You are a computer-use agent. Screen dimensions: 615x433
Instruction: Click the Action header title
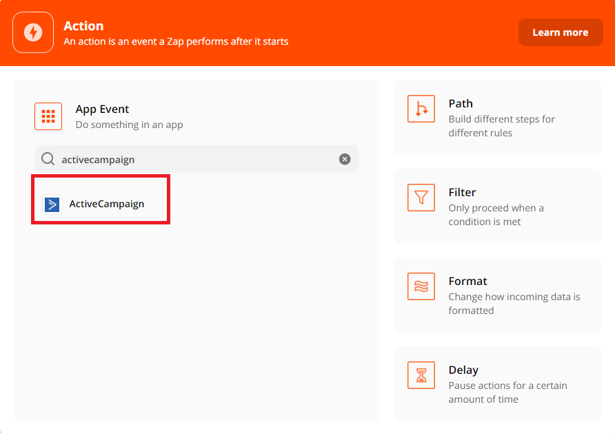[x=83, y=26]
